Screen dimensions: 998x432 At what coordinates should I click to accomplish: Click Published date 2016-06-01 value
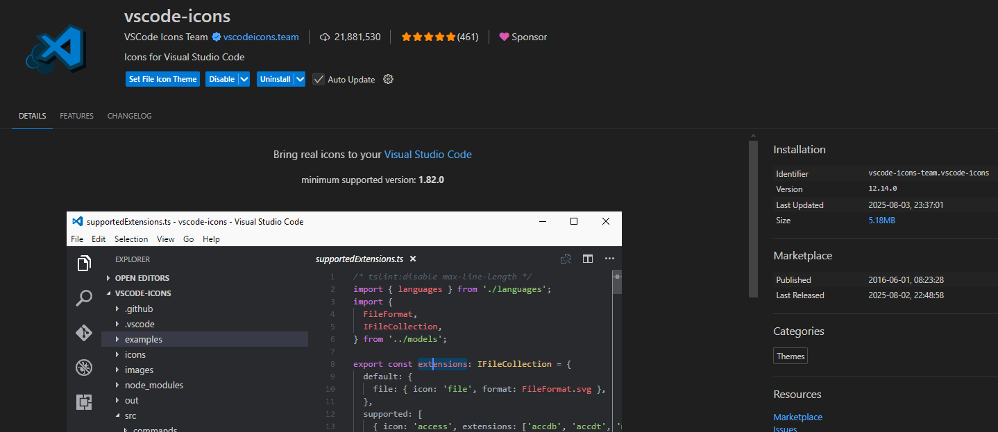point(906,280)
